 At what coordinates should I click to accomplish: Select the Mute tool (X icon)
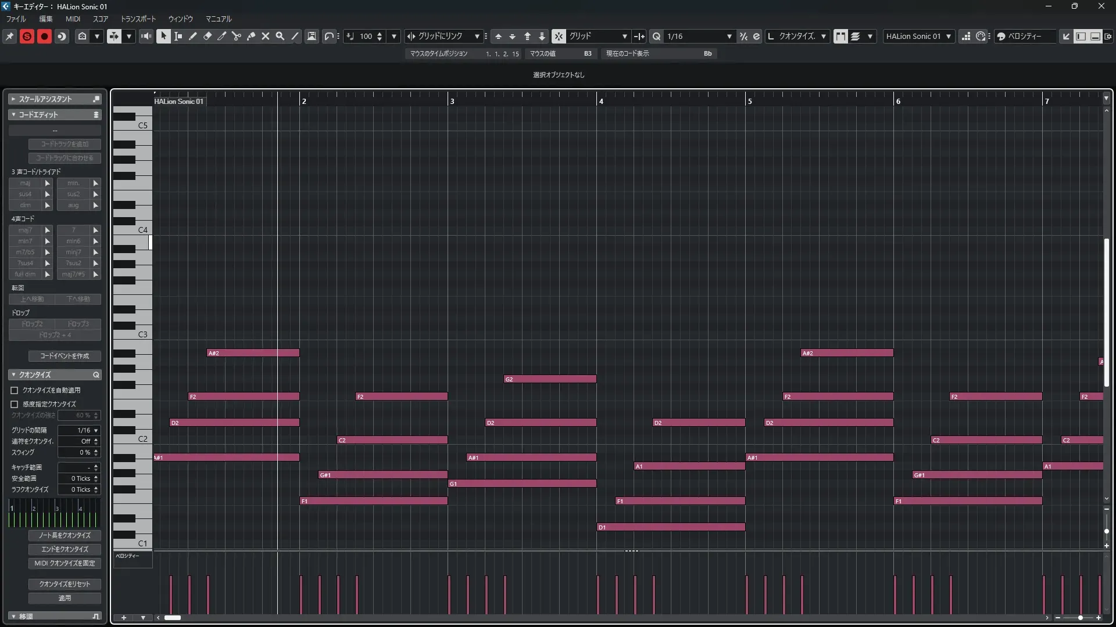(266, 36)
